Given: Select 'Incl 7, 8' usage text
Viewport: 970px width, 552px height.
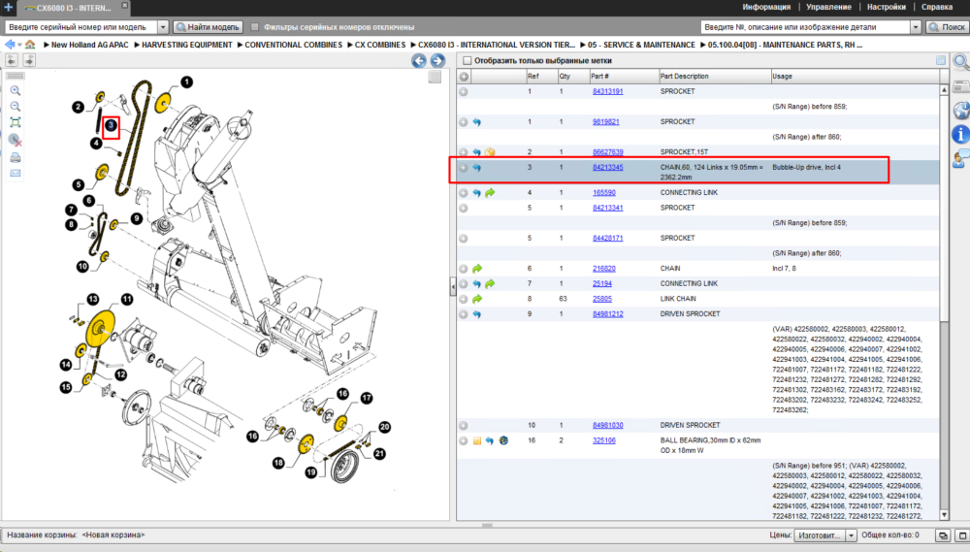Looking at the screenshot, I should 787,269.
